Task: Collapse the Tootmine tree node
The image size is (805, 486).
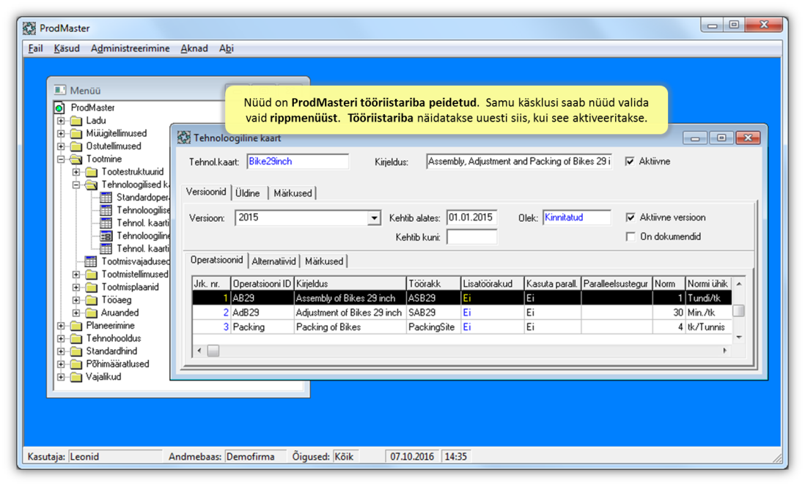Action: pyautogui.click(x=61, y=159)
